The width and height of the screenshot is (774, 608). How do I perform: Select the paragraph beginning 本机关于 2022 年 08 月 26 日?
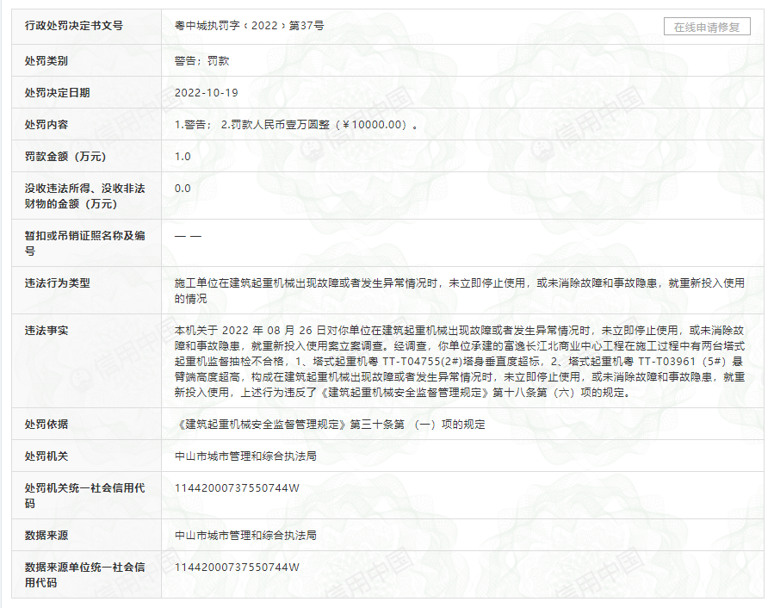(460, 362)
